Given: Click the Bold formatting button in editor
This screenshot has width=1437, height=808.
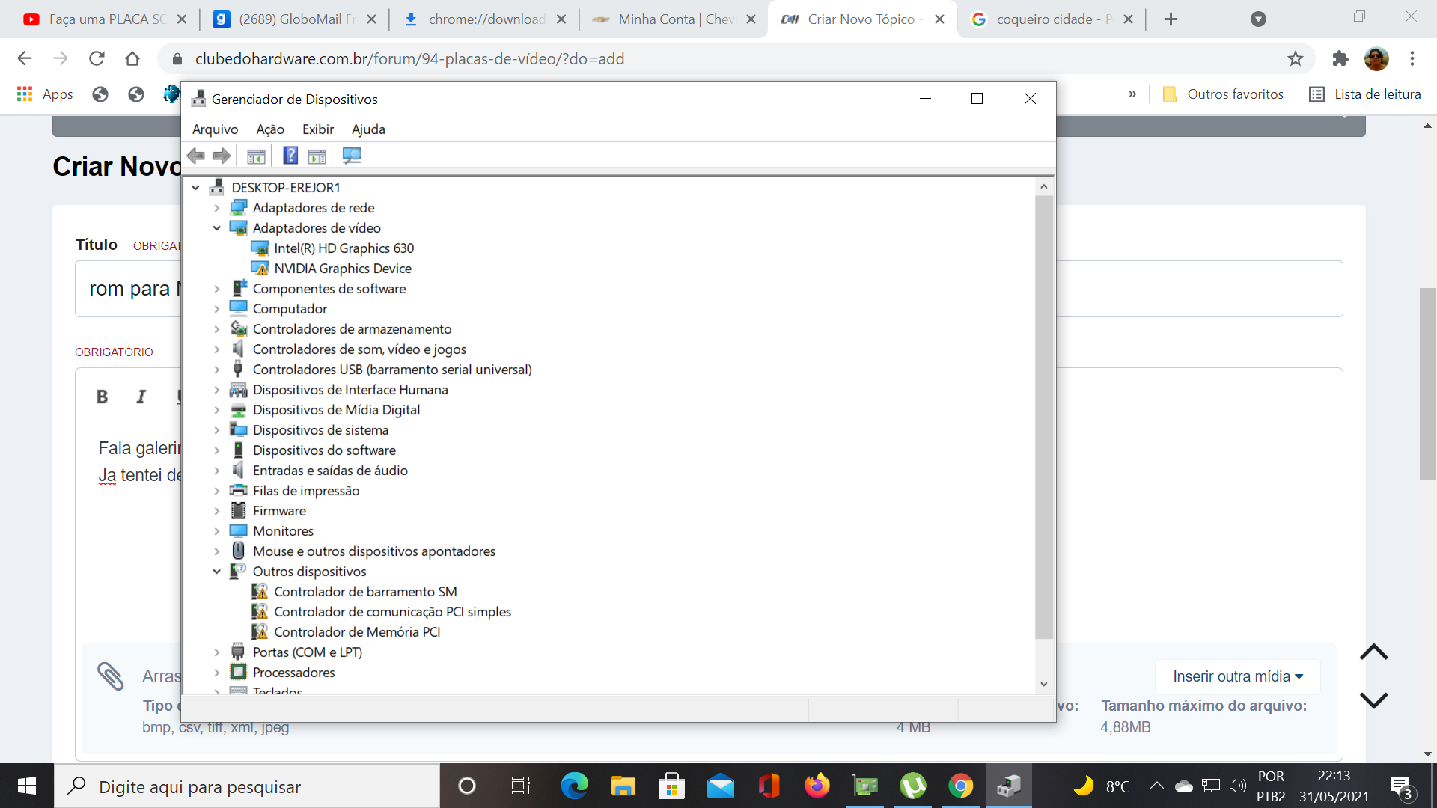Looking at the screenshot, I should point(103,397).
